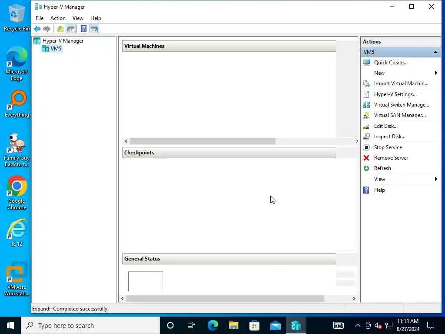Click the Back arrow toolbar icon
Viewport: 445px width, 334px height.
(x=37, y=29)
